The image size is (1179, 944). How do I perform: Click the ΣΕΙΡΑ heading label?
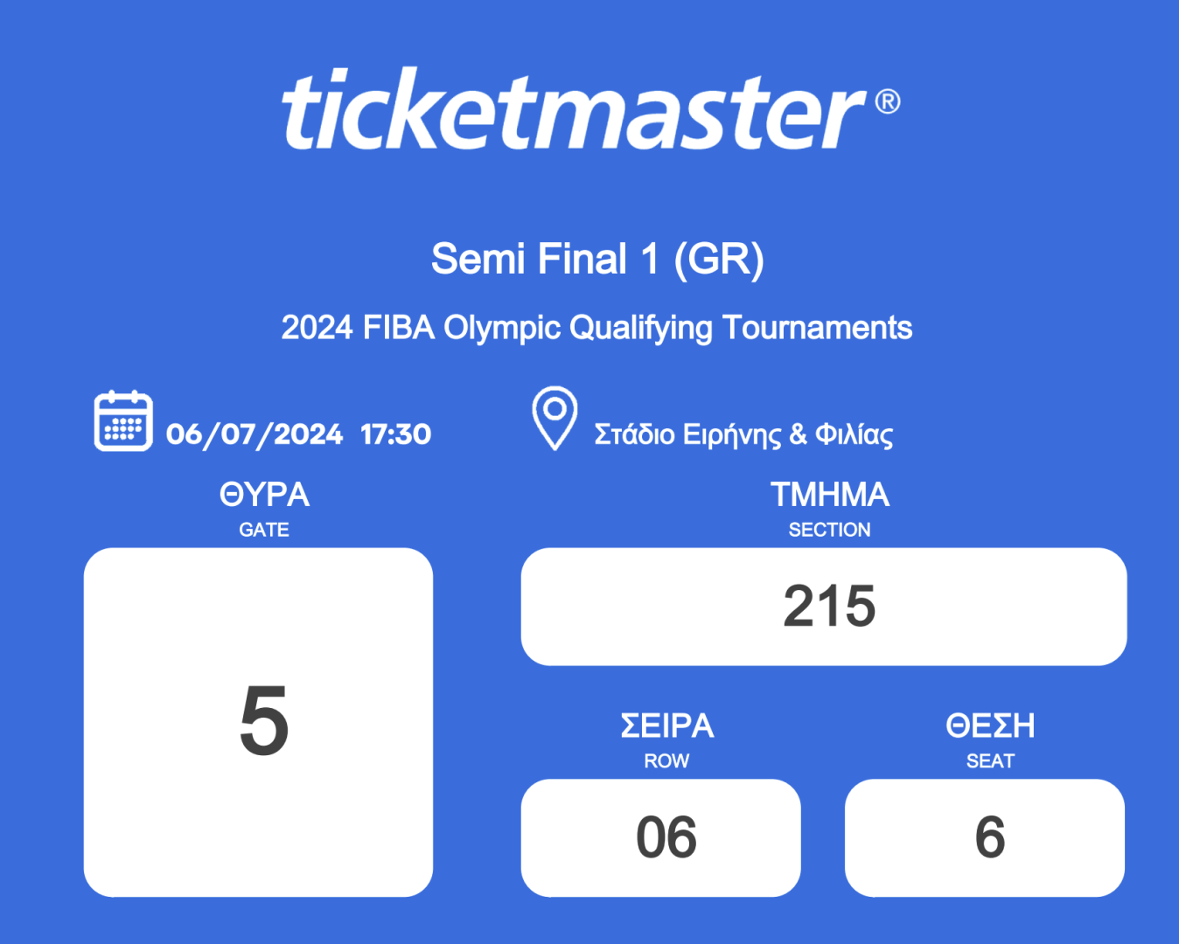click(666, 726)
